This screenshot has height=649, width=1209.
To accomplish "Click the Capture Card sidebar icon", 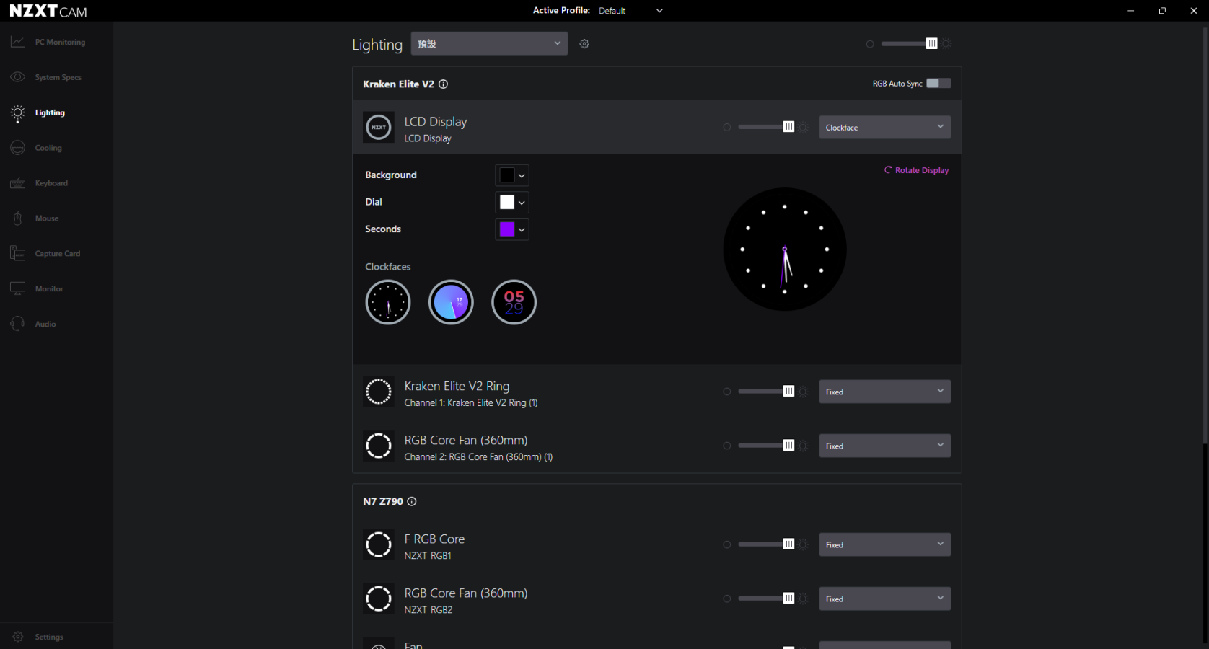I will [x=18, y=254].
